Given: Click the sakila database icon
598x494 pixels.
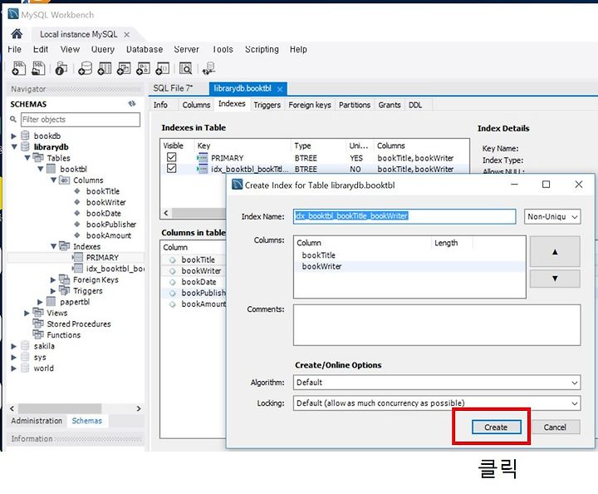Looking at the screenshot, I should tap(25, 346).
